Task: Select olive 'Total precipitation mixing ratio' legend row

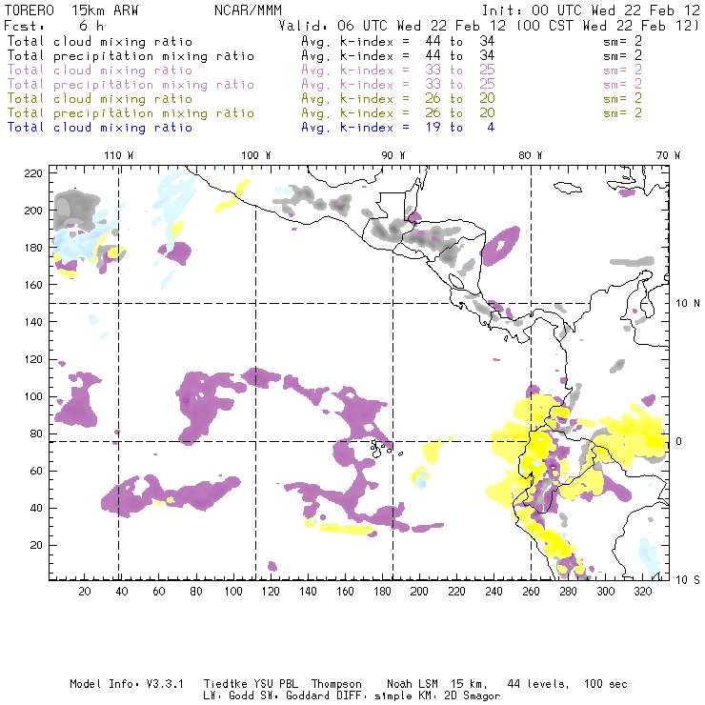Action: pos(131,113)
